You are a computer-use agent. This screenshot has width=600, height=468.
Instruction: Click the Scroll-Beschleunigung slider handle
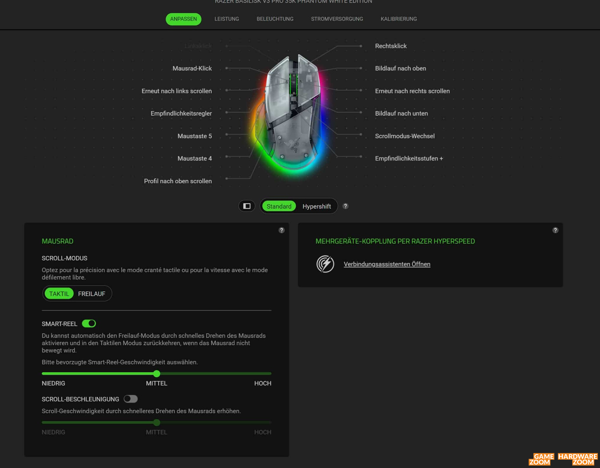[157, 422]
